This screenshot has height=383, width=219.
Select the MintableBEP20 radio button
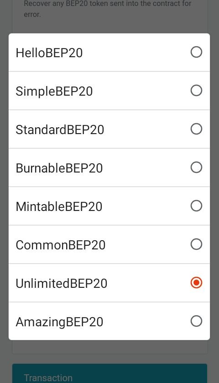tap(196, 206)
